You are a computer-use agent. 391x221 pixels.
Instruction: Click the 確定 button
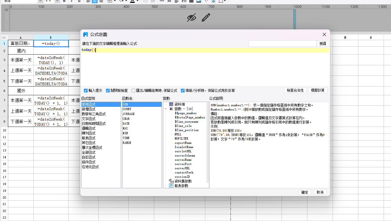pyautogui.click(x=305, y=192)
